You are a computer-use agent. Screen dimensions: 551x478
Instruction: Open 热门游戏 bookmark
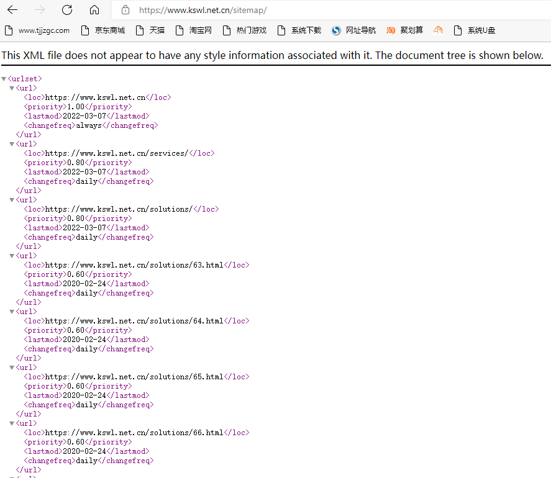[245, 30]
